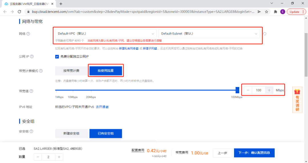
Task: Reload the page with refresh icon
Action: [x=19, y=12]
